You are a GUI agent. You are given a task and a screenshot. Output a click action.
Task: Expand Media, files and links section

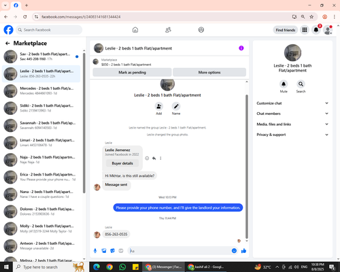coord(292,124)
